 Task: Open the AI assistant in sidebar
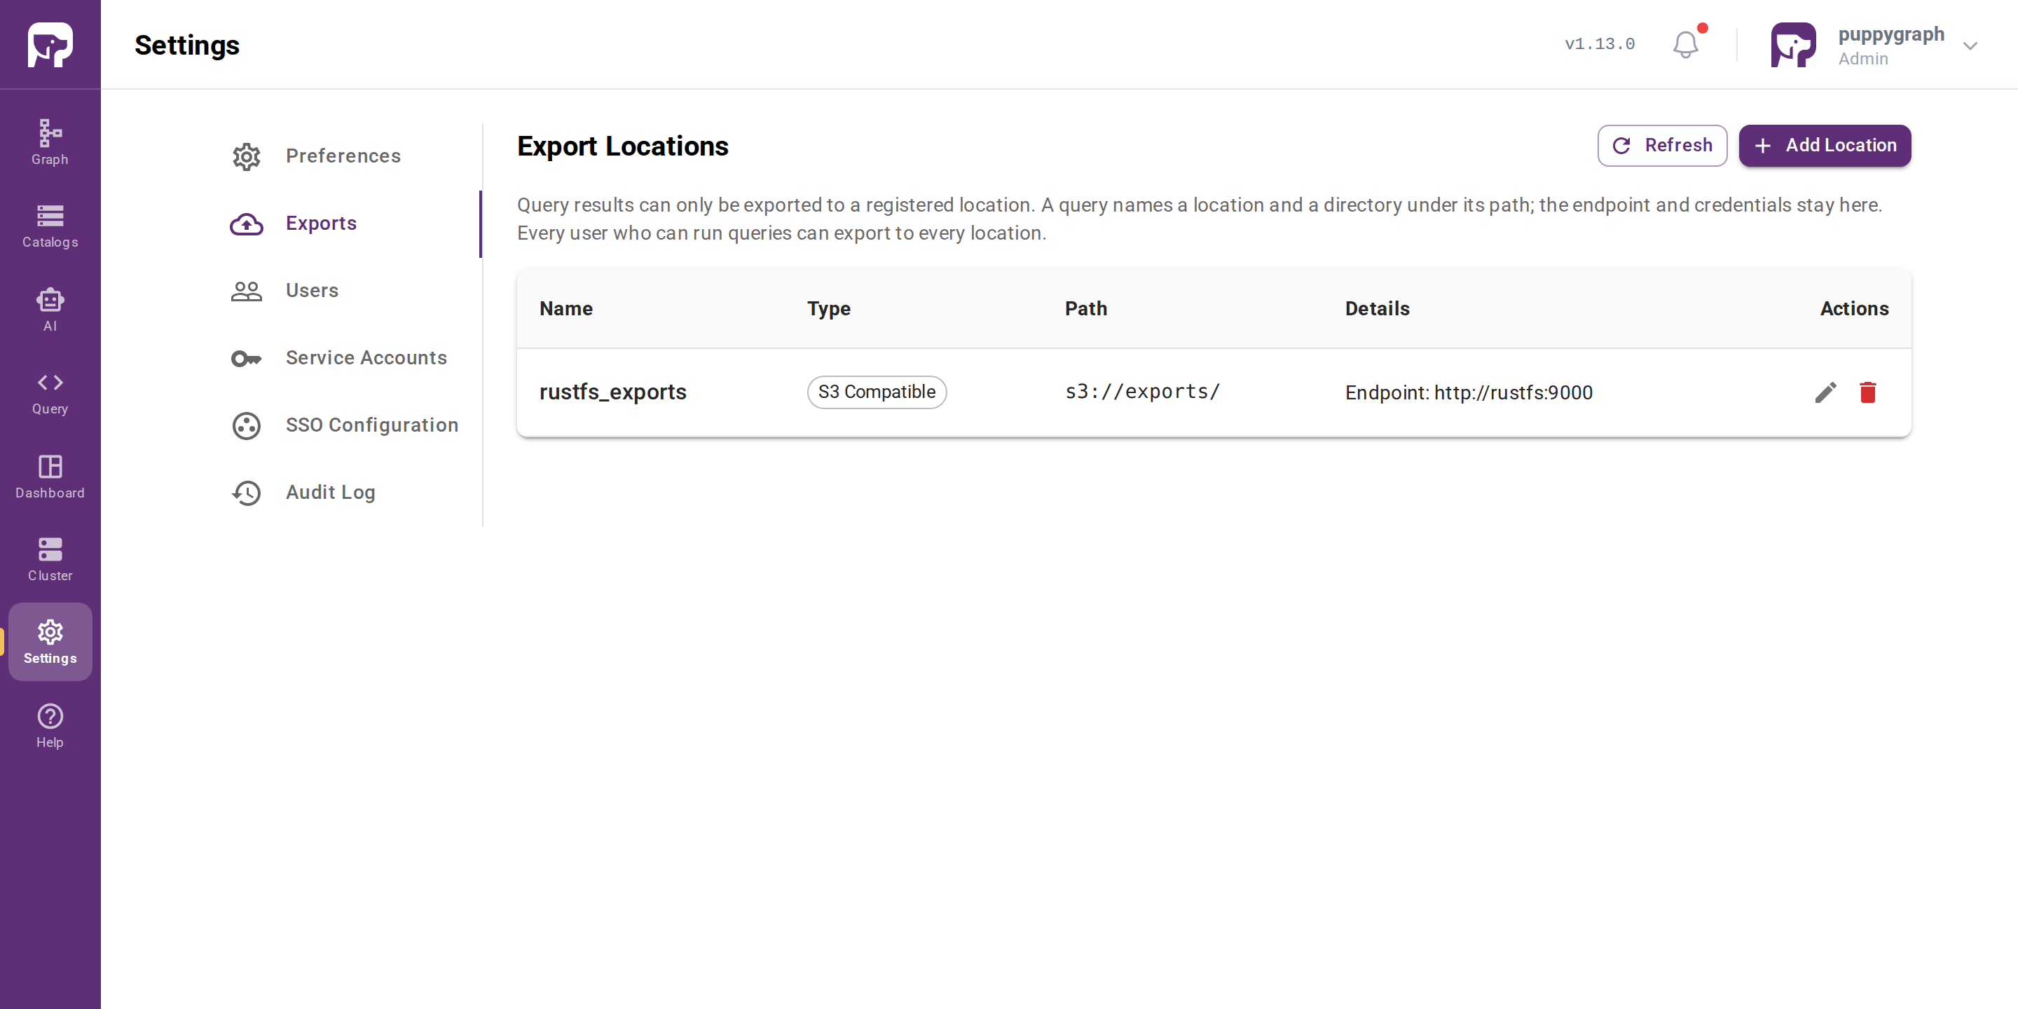click(x=50, y=310)
